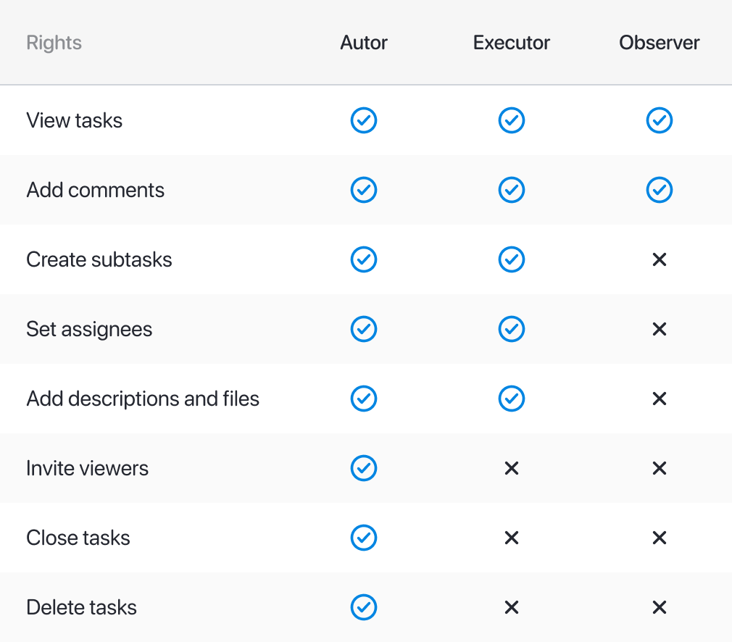Viewport: 732px width, 642px height.
Task: Click the Executor cross for Delete tasks
Action: (512, 607)
